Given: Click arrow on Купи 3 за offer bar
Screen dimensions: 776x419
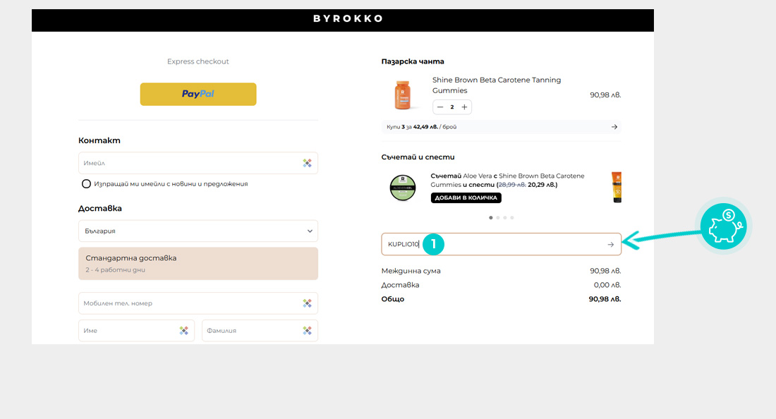Looking at the screenshot, I should (614, 127).
